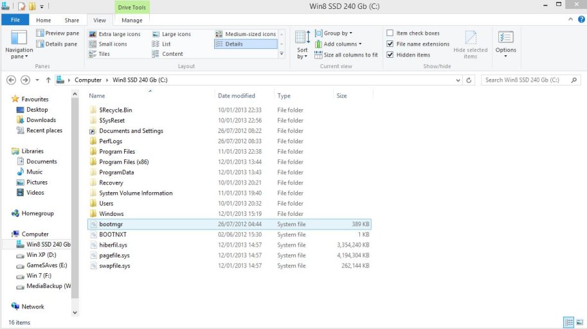Click the Hide selected items button

point(470,44)
